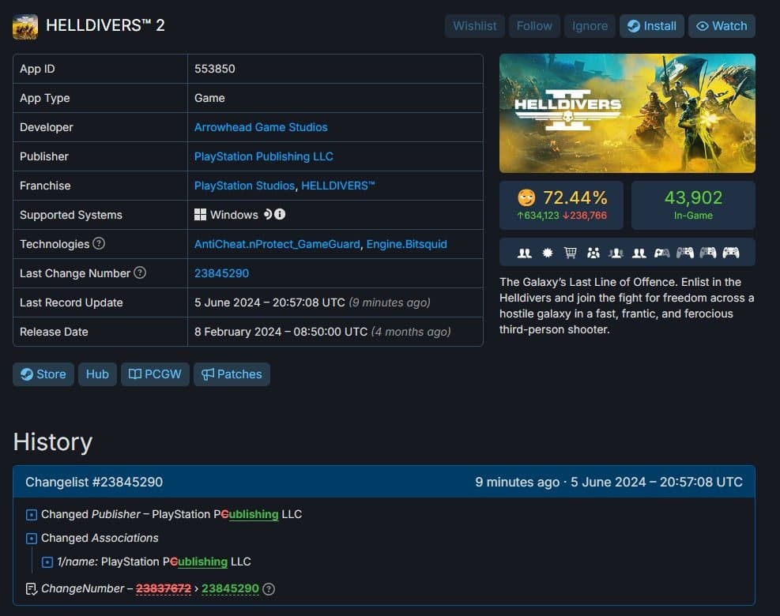The height and width of the screenshot is (616, 780).
Task: Click App ID value 553850
Action: click(x=214, y=69)
